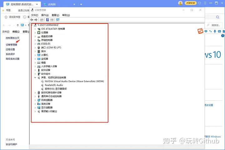Select the IDE ATA/ATAPI controller icon

coord(39,29)
